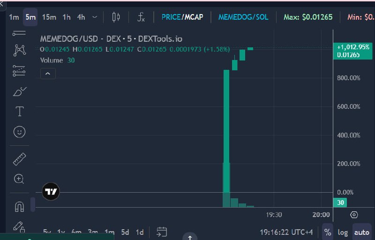Select the 1m timeframe
Viewport: 375px width, 240px height.
(x=14, y=17)
